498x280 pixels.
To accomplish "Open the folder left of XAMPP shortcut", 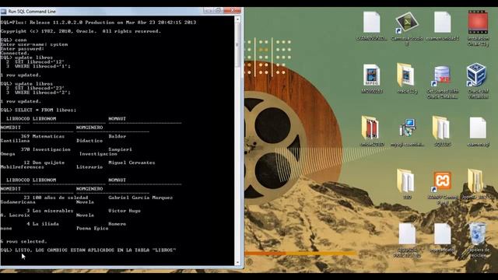I will click(x=405, y=181).
